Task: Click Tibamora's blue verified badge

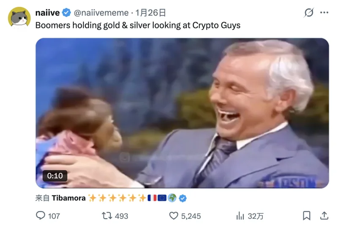Action: [183, 198]
